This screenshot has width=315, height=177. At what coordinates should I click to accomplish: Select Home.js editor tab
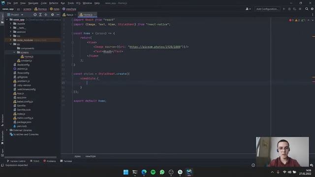pyautogui.click(x=87, y=15)
